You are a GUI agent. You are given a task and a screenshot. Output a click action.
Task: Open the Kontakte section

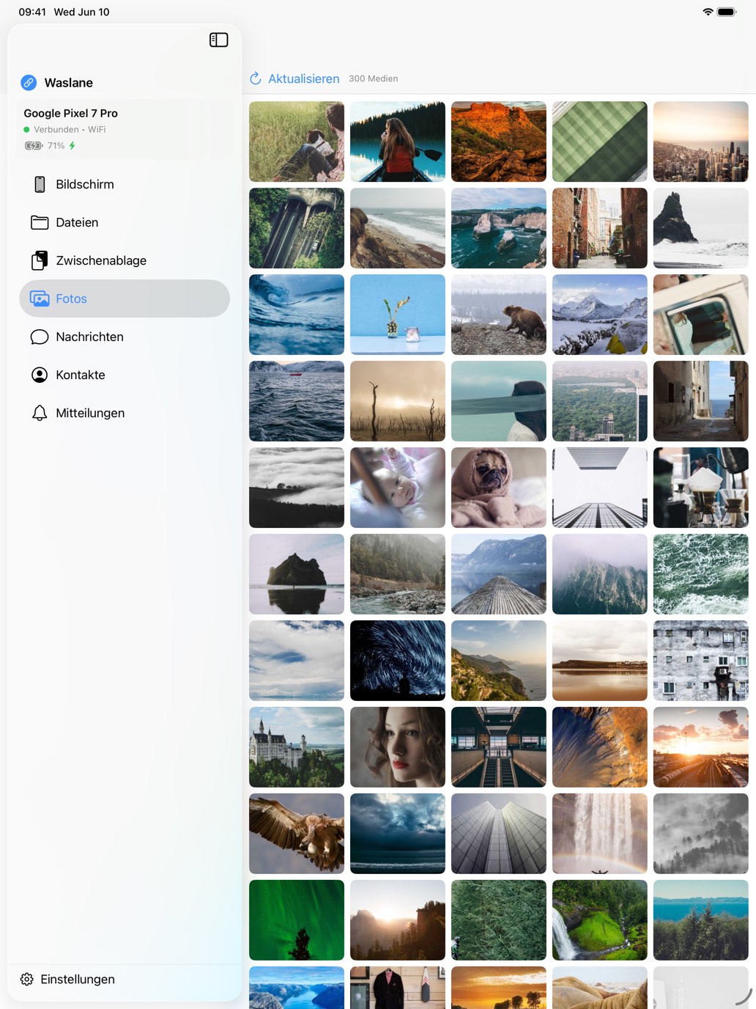tap(125, 375)
